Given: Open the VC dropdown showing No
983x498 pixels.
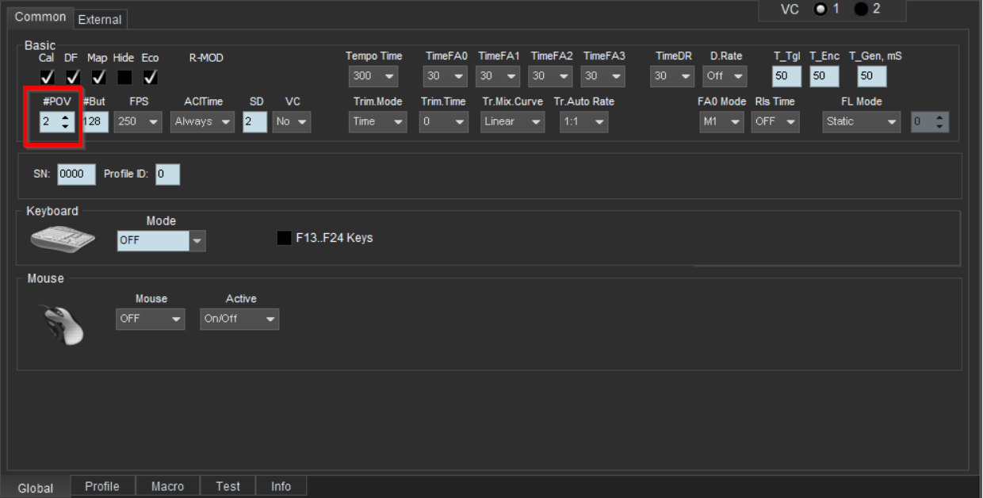Looking at the screenshot, I should pos(292,121).
